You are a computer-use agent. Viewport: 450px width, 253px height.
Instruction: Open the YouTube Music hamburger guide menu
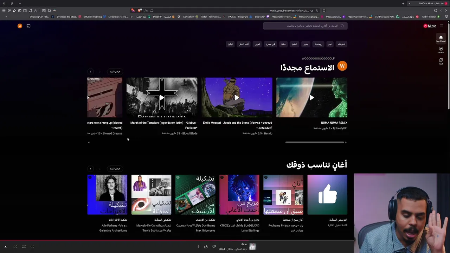442,26
